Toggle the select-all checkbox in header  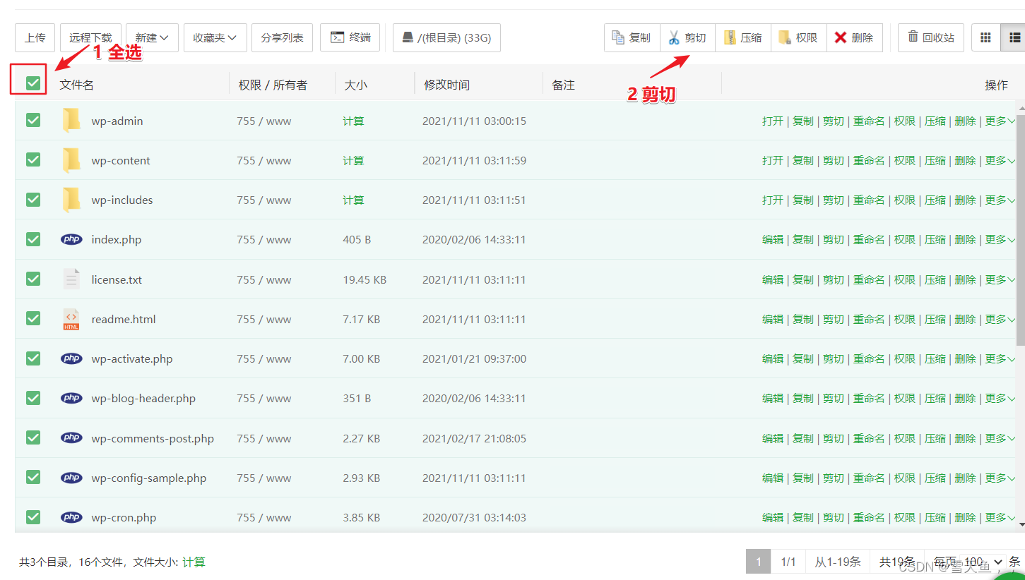pos(32,83)
